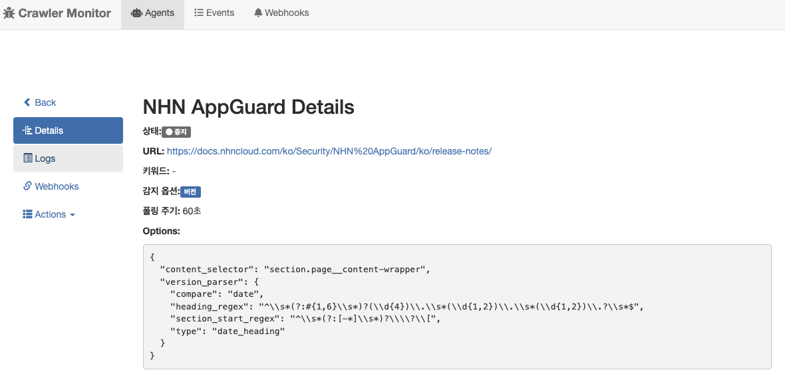Click the Crawler Monitor brand title

tap(65, 13)
